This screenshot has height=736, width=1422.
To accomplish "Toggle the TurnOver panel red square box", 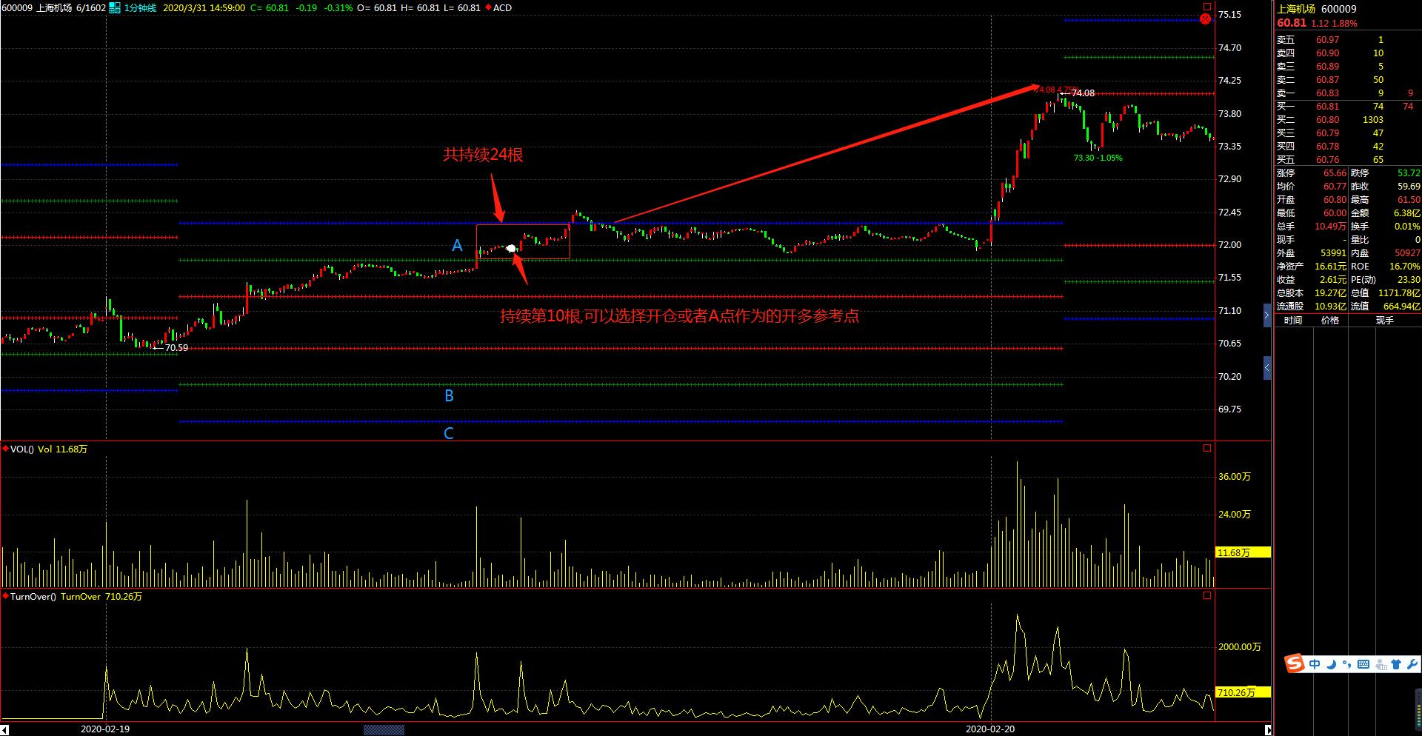I will coord(1207,595).
